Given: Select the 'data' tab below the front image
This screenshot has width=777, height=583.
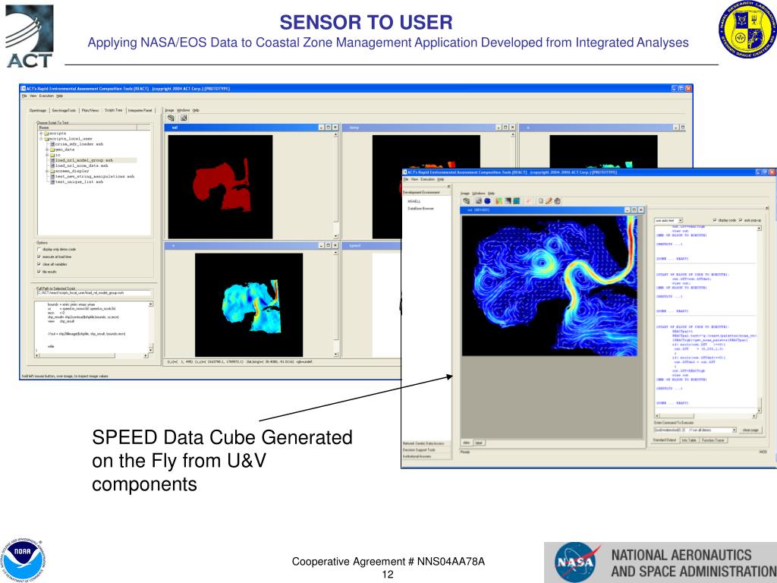Looking at the screenshot, I should coord(467,443).
